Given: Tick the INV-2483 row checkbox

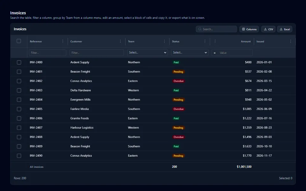Looking at the screenshot, I should [19, 90].
